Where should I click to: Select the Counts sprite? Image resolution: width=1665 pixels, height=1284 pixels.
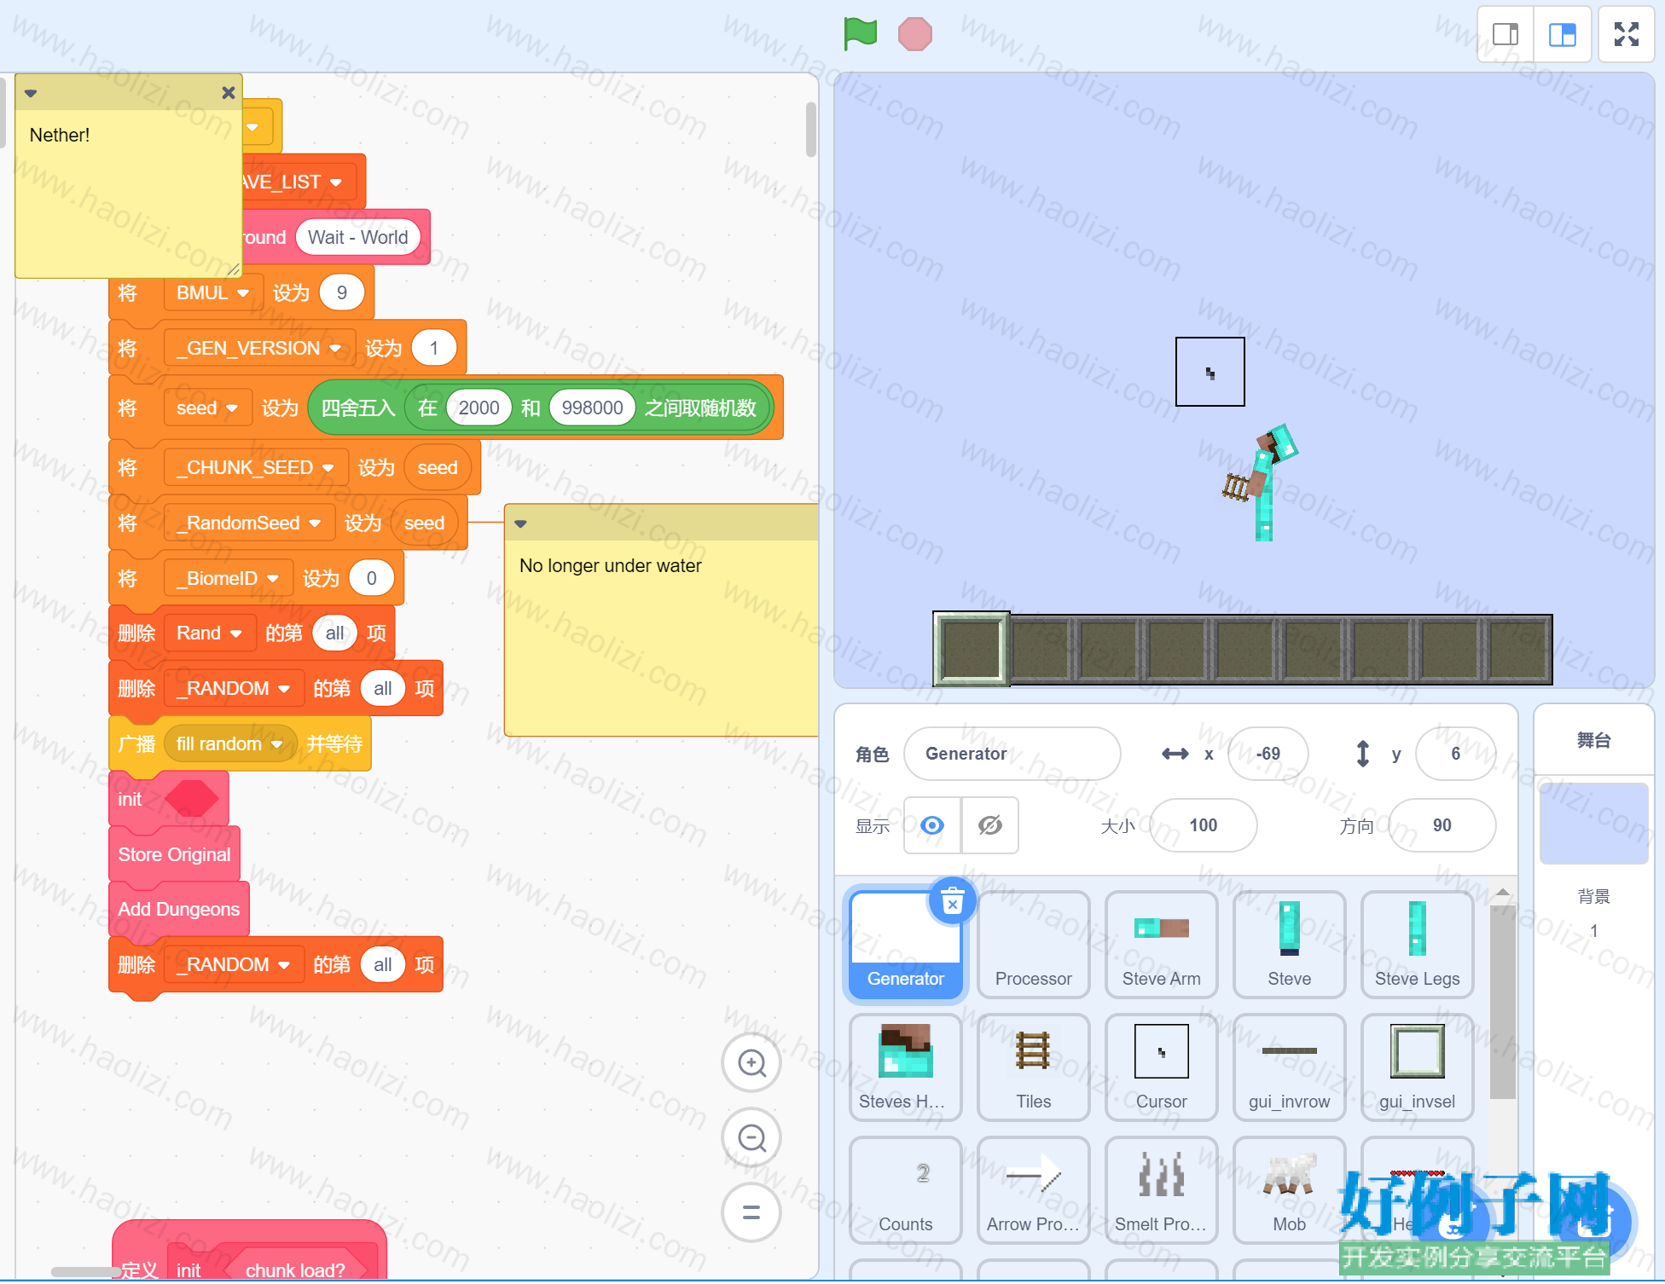[906, 1190]
